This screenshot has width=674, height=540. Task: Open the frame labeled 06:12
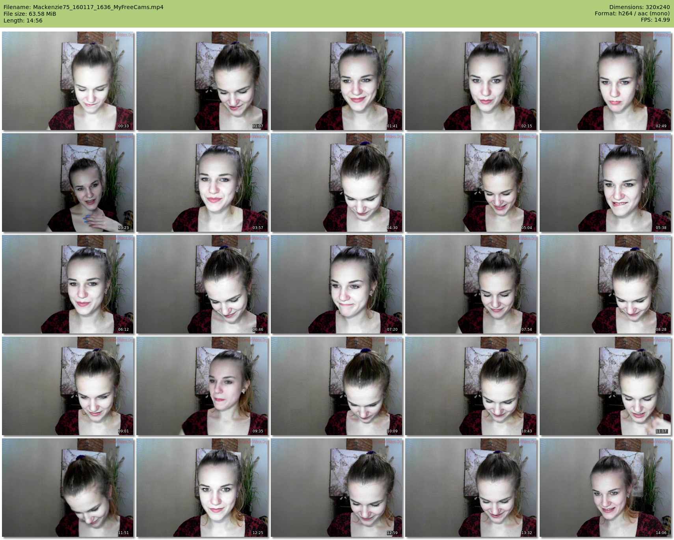point(68,284)
